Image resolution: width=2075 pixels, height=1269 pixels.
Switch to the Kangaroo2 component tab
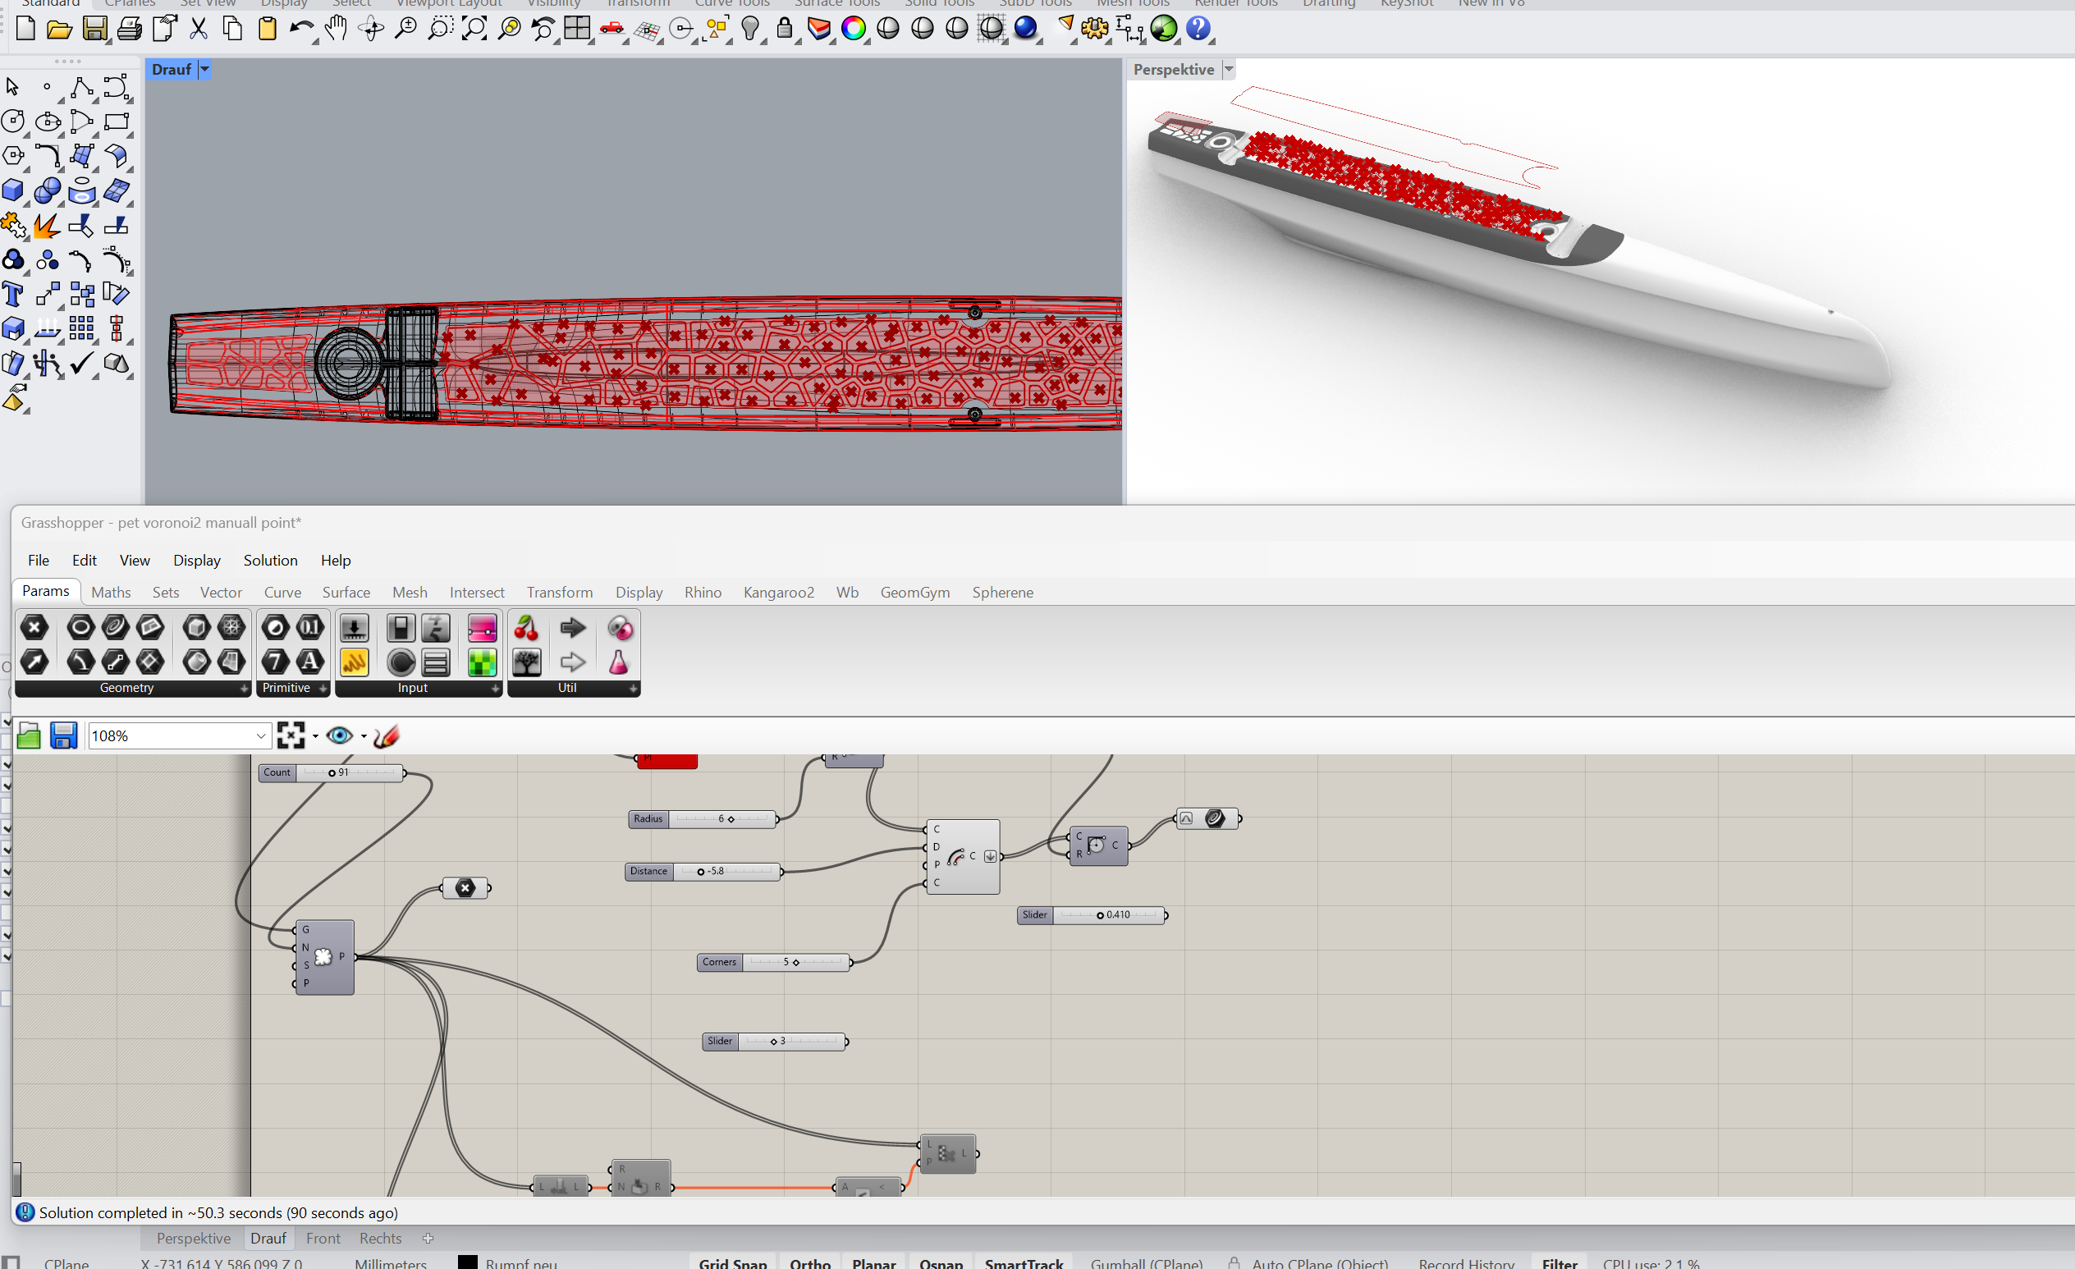778,593
